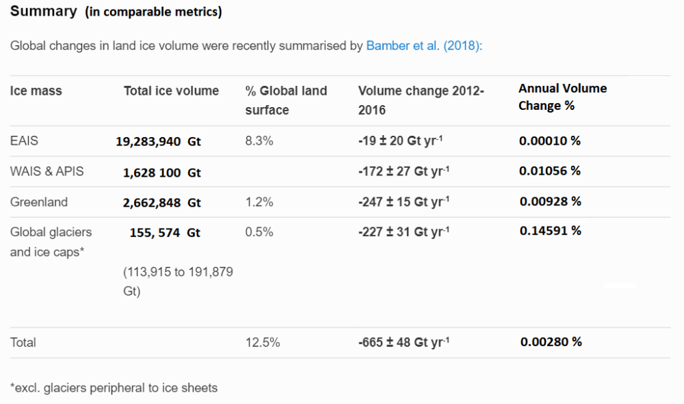Select the Total row label
Viewport: 684px width, 404px height.
23,342
